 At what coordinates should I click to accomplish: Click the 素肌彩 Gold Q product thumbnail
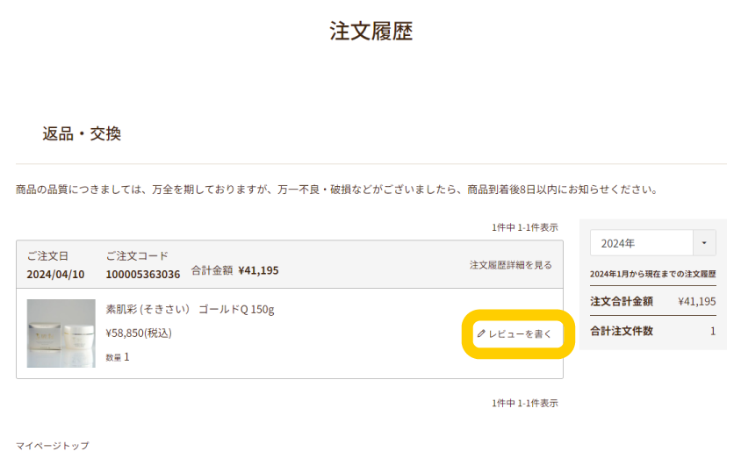(x=61, y=333)
